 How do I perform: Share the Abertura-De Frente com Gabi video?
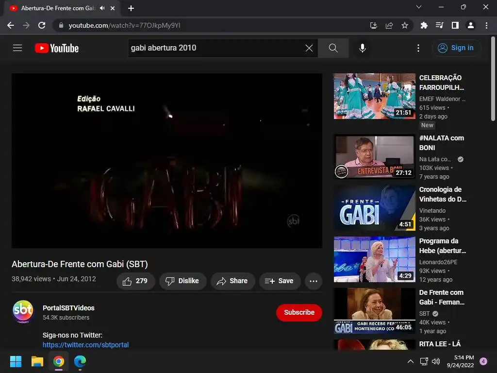[x=232, y=281]
